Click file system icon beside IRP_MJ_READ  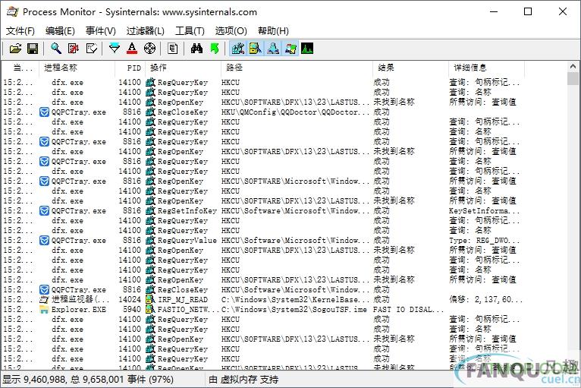tap(150, 300)
